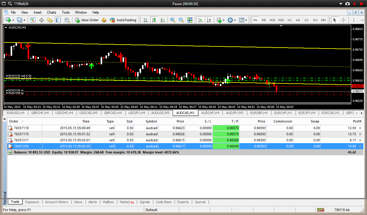Switch to the EURUSD,H4 chart tab
This screenshot has width=367, height=215.
(x=16, y=113)
